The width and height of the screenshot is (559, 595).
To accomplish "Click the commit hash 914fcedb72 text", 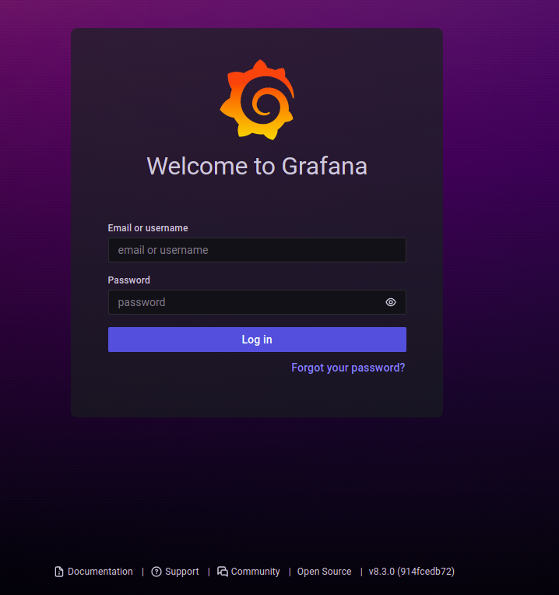I will [x=426, y=572].
